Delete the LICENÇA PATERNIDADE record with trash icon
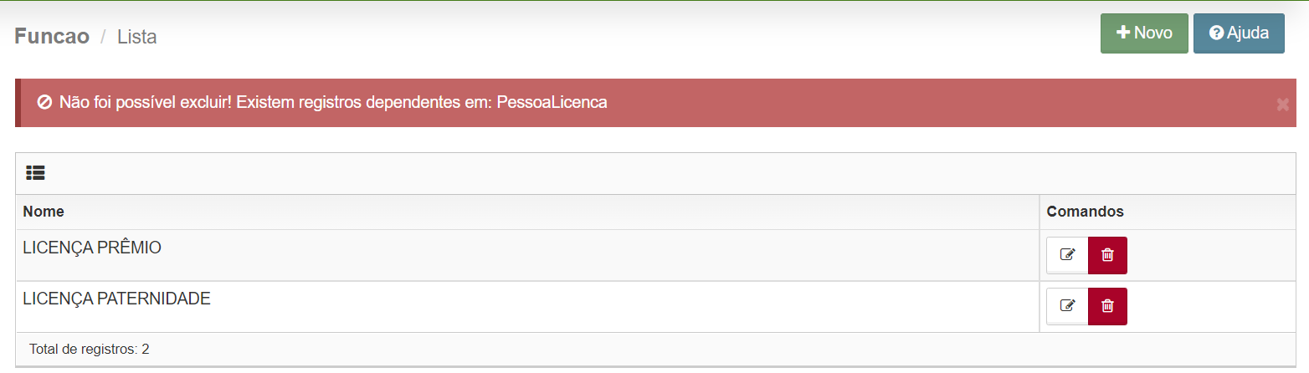This screenshot has width=1309, height=373. click(x=1107, y=306)
